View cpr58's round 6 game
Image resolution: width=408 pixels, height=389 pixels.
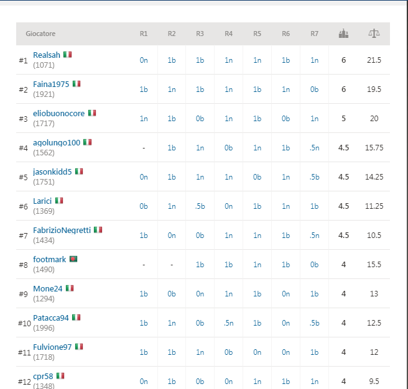(x=285, y=382)
